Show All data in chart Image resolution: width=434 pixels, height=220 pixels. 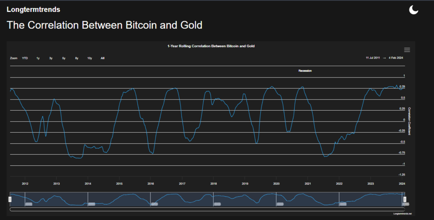tap(103, 58)
